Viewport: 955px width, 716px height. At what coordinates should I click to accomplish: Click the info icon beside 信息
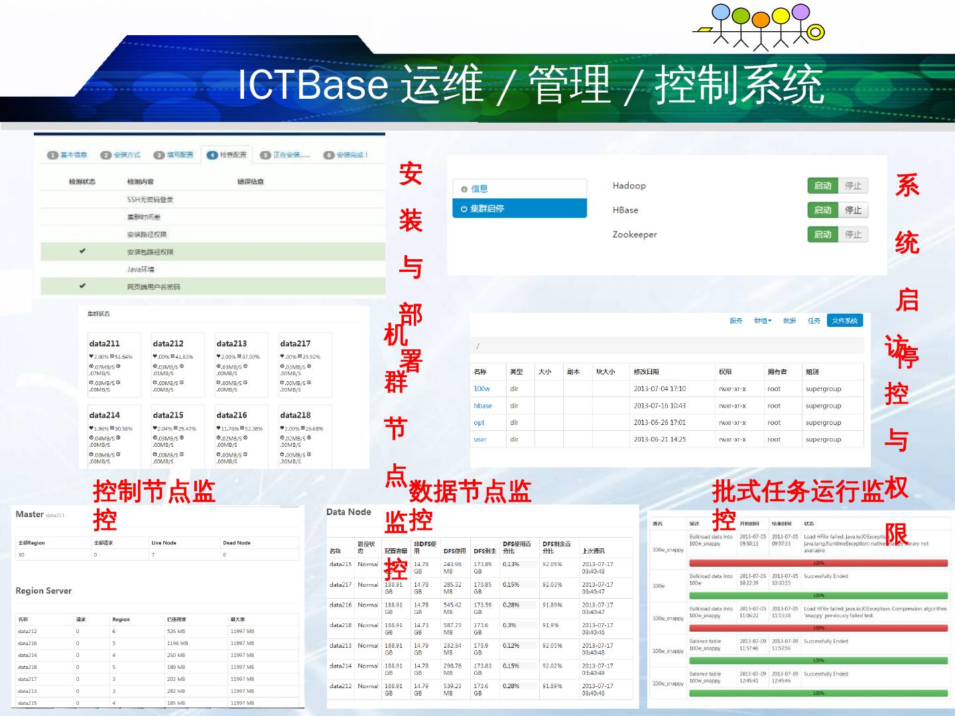point(464,189)
